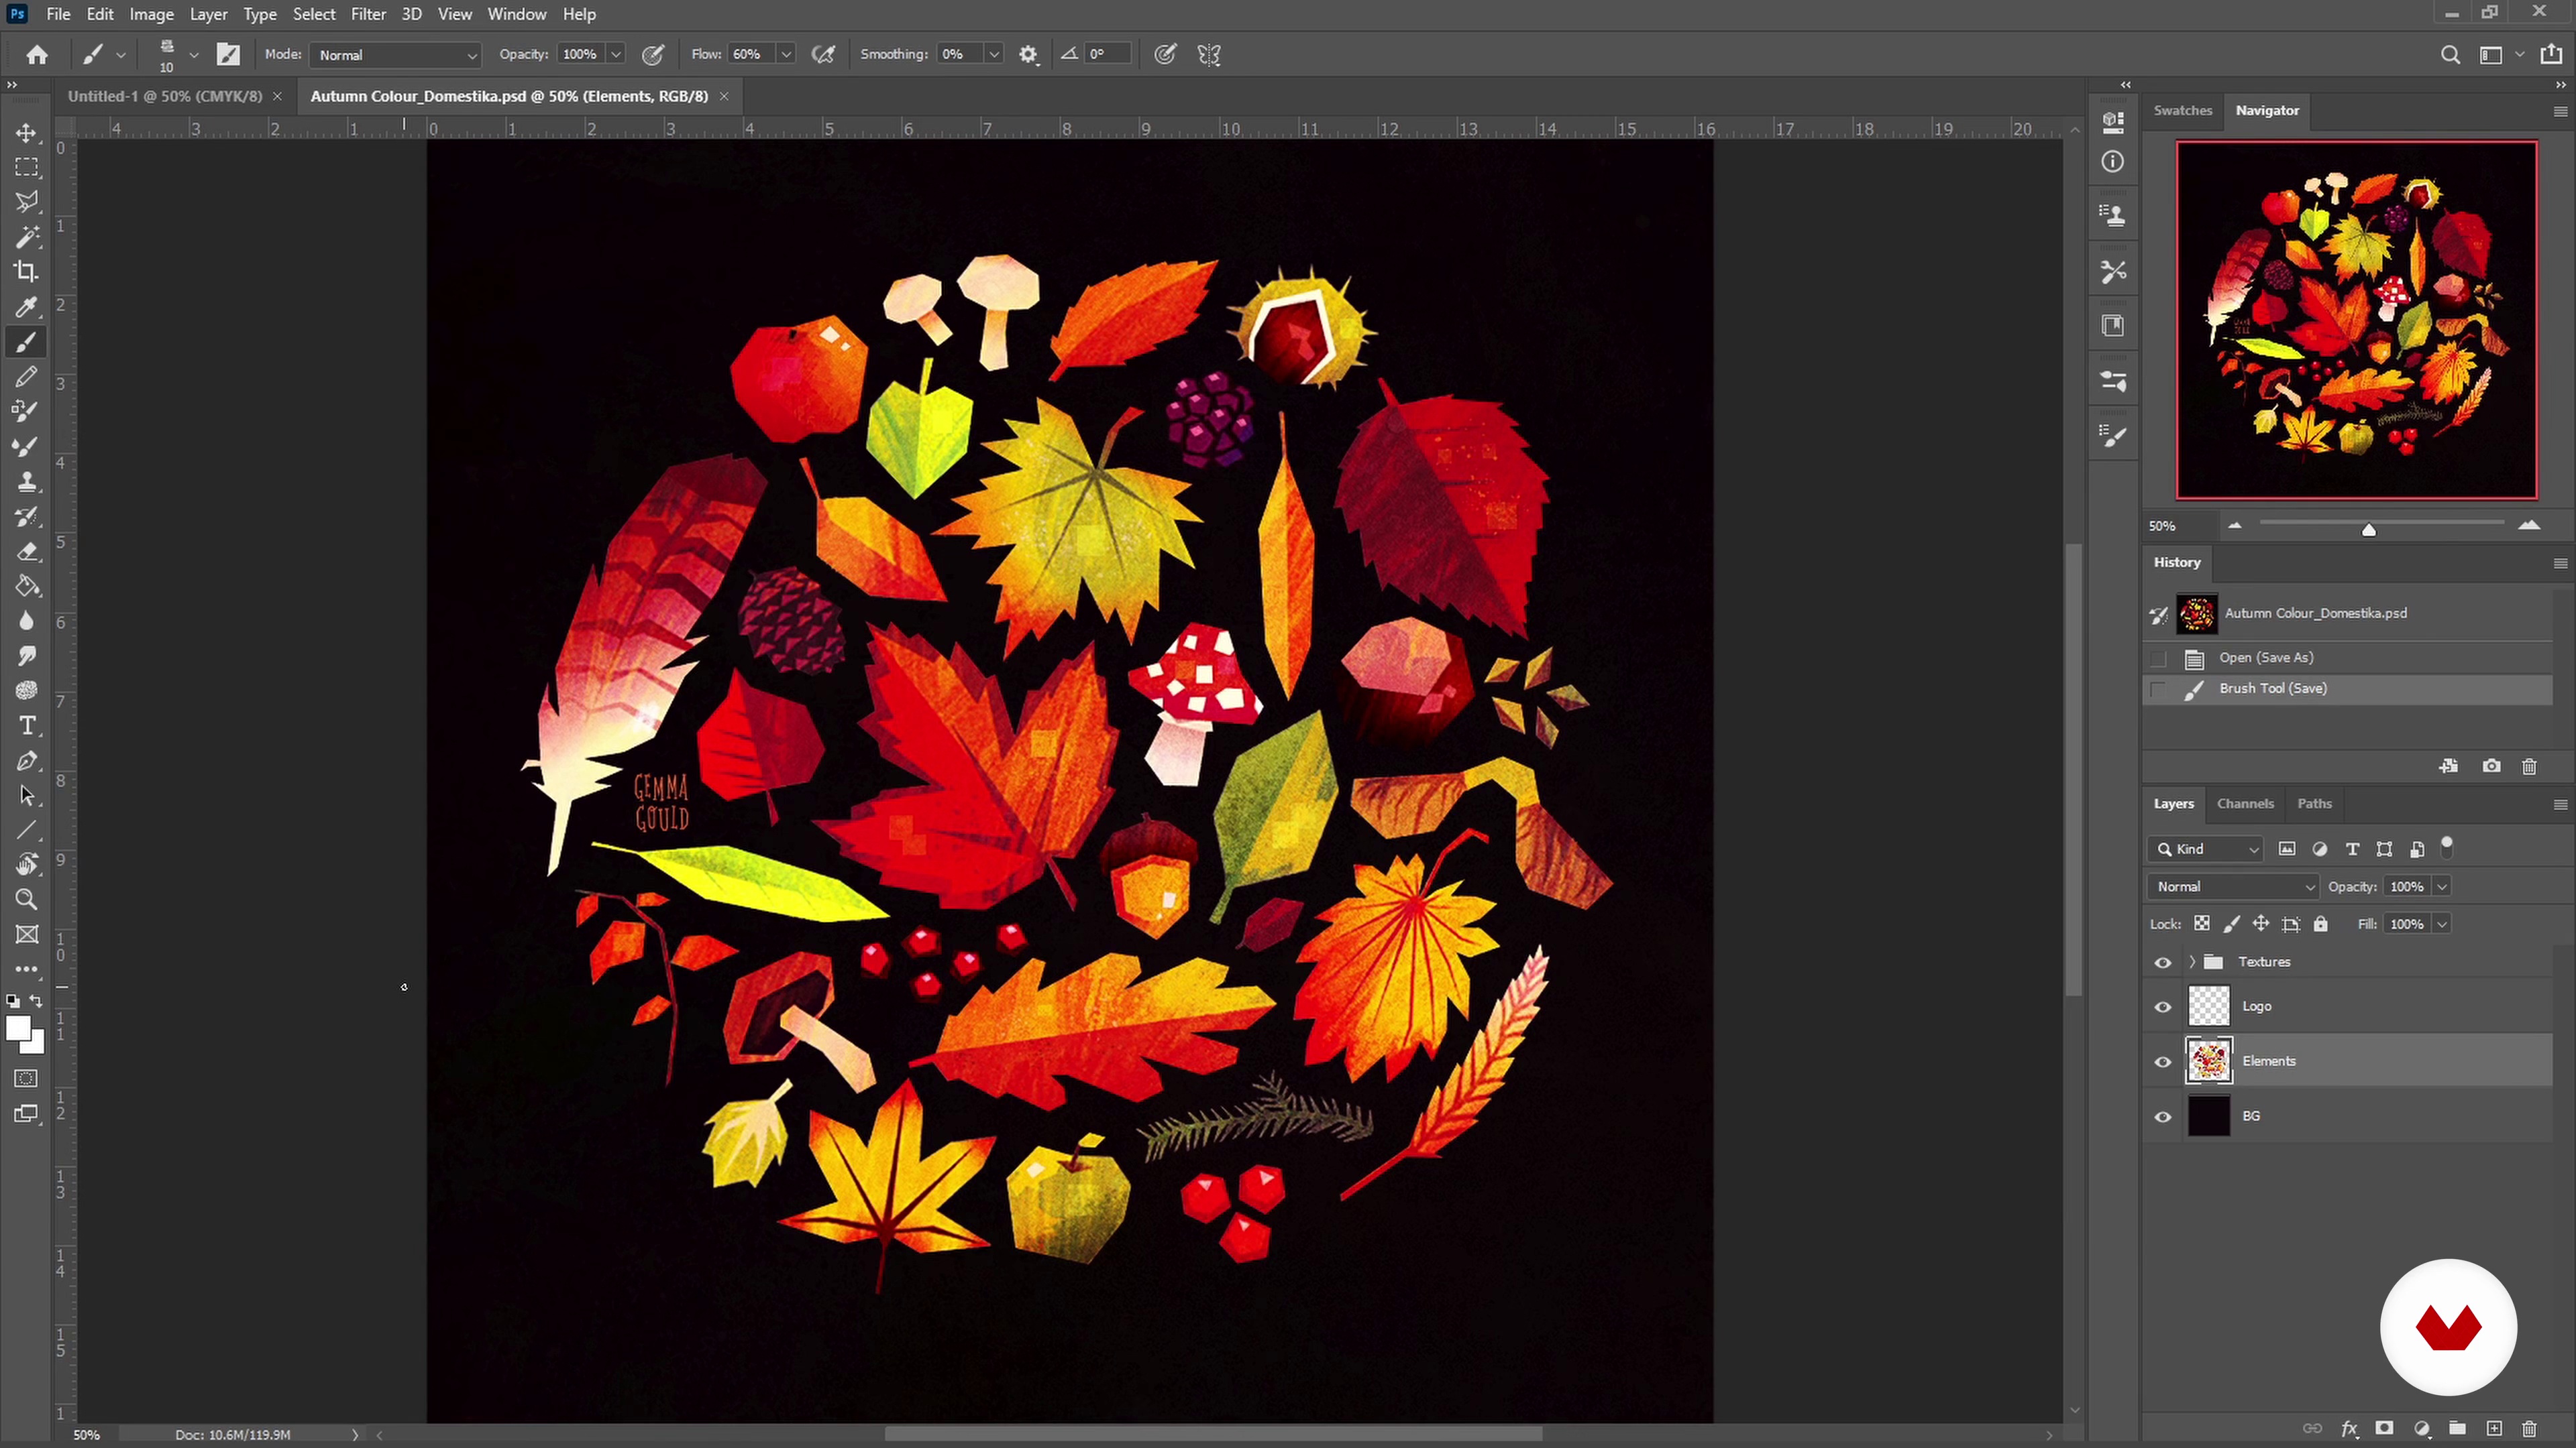This screenshot has height=1448, width=2576.
Task: Hide the Logo layer
Action: click(x=2163, y=1008)
